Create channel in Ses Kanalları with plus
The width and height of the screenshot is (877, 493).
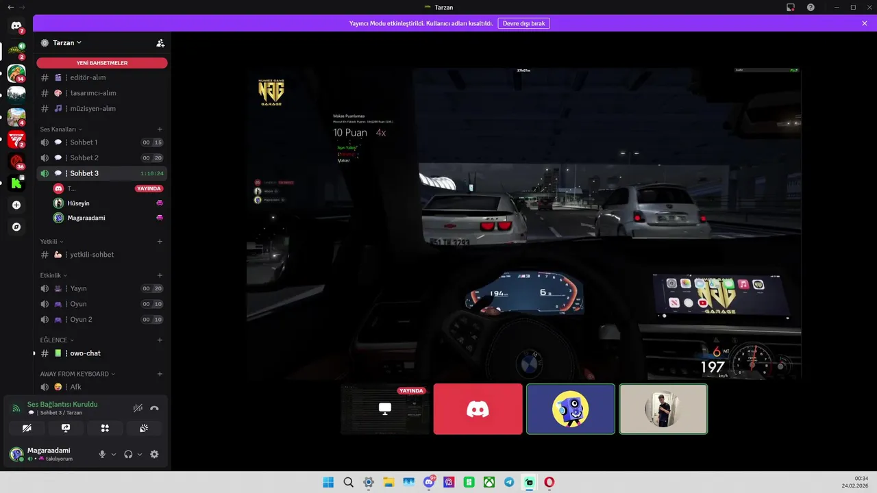tap(160, 129)
